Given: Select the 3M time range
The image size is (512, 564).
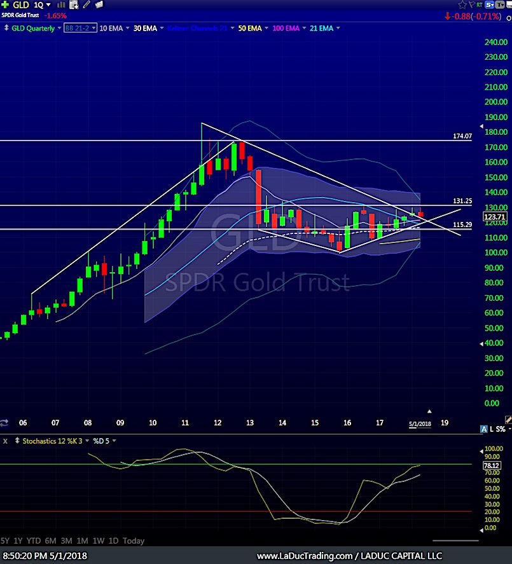Looking at the screenshot, I should pos(66,540).
